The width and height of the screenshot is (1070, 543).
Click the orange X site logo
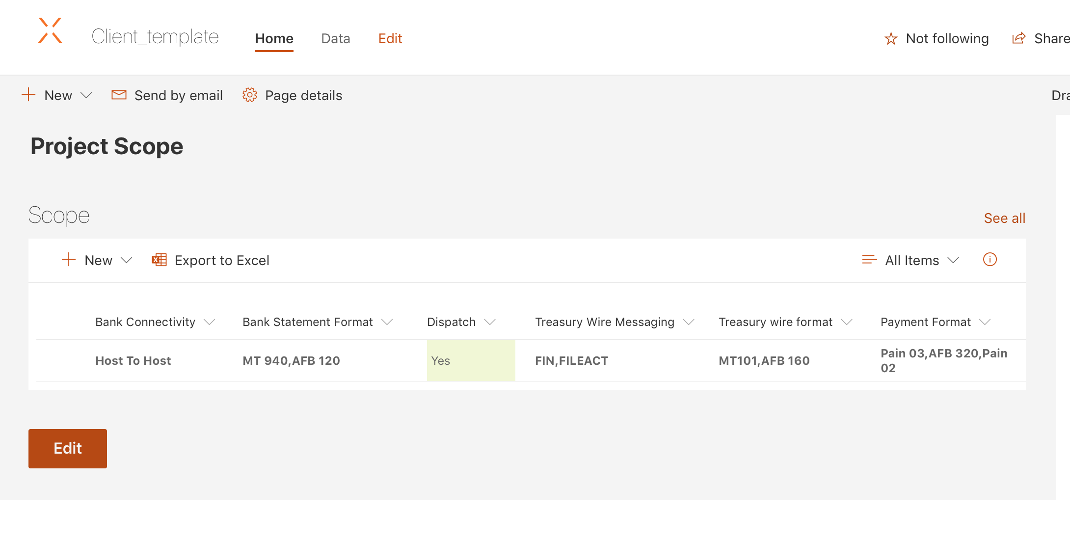click(50, 31)
